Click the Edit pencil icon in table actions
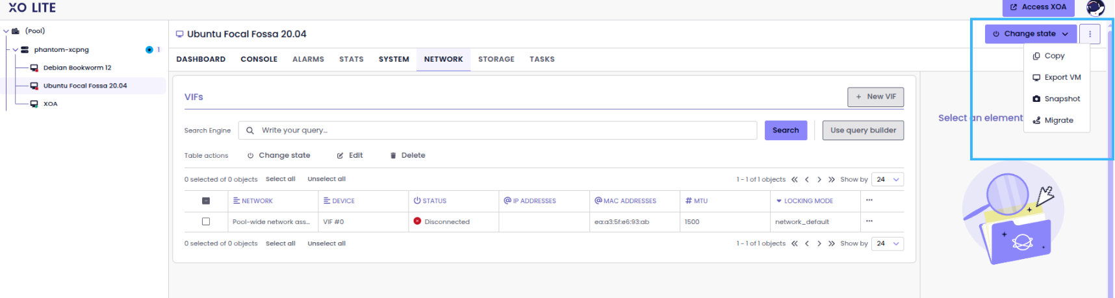Image resolution: width=1115 pixels, height=298 pixels. click(340, 156)
